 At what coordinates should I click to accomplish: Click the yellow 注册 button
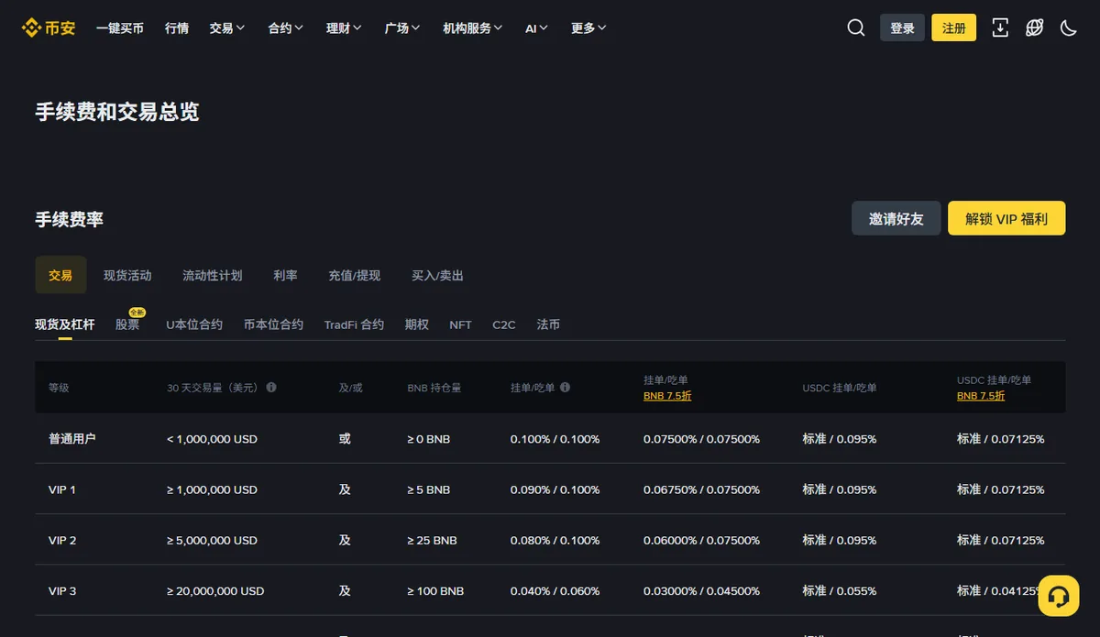click(x=954, y=27)
